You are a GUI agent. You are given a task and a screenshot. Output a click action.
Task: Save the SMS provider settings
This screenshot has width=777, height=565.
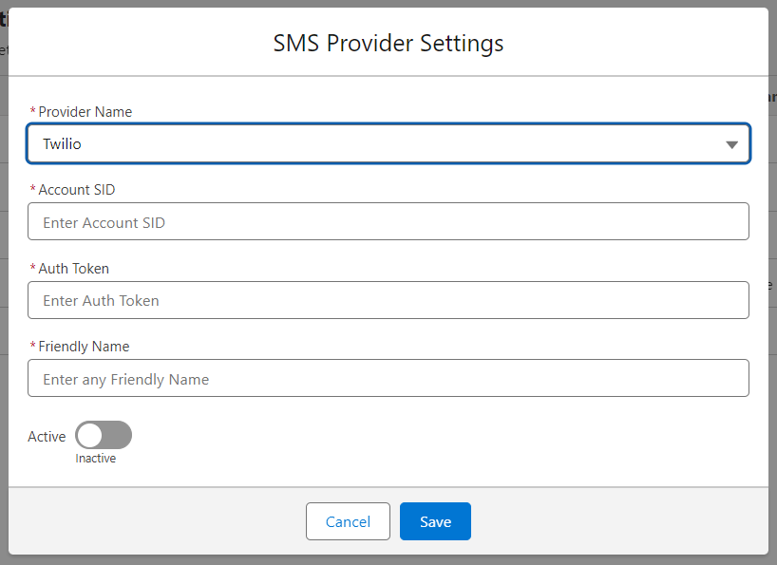coord(435,521)
